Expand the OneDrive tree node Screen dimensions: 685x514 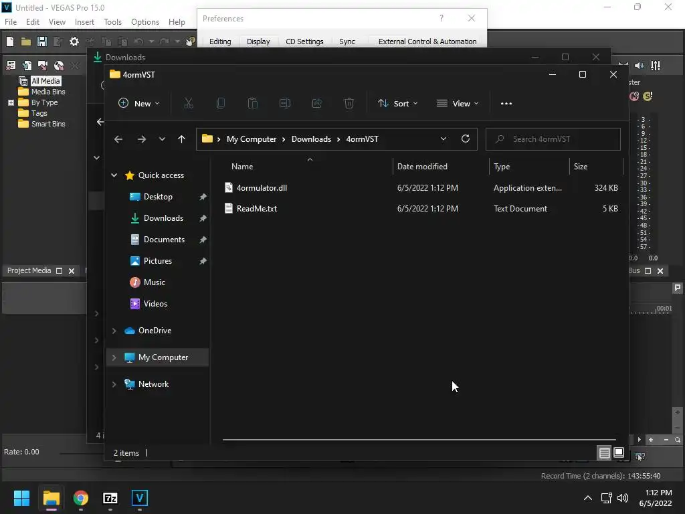pyautogui.click(x=114, y=331)
